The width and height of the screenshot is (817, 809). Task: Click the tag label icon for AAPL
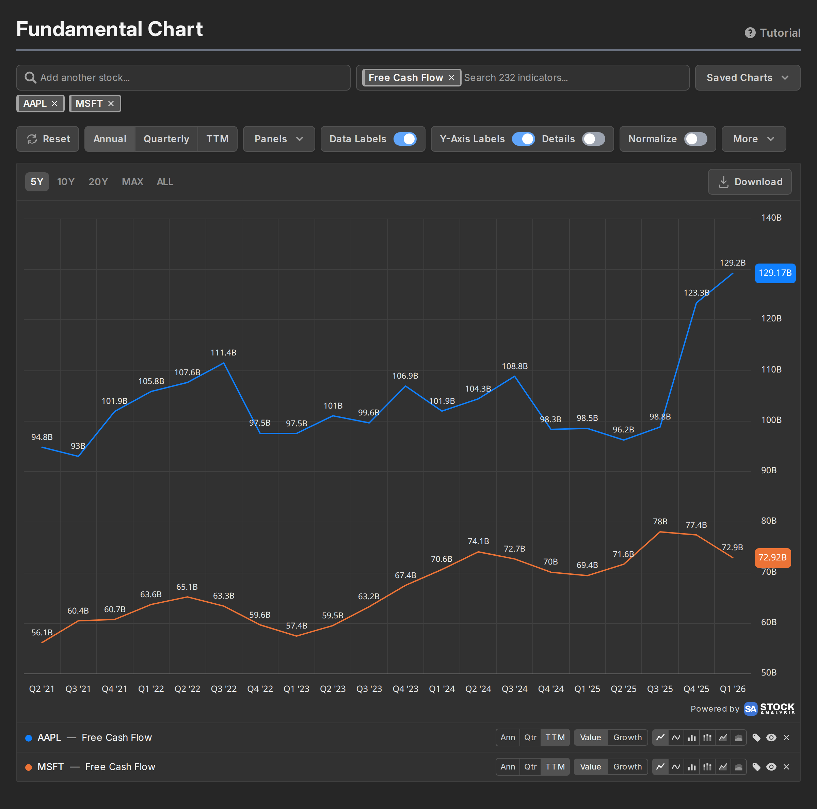(756, 737)
